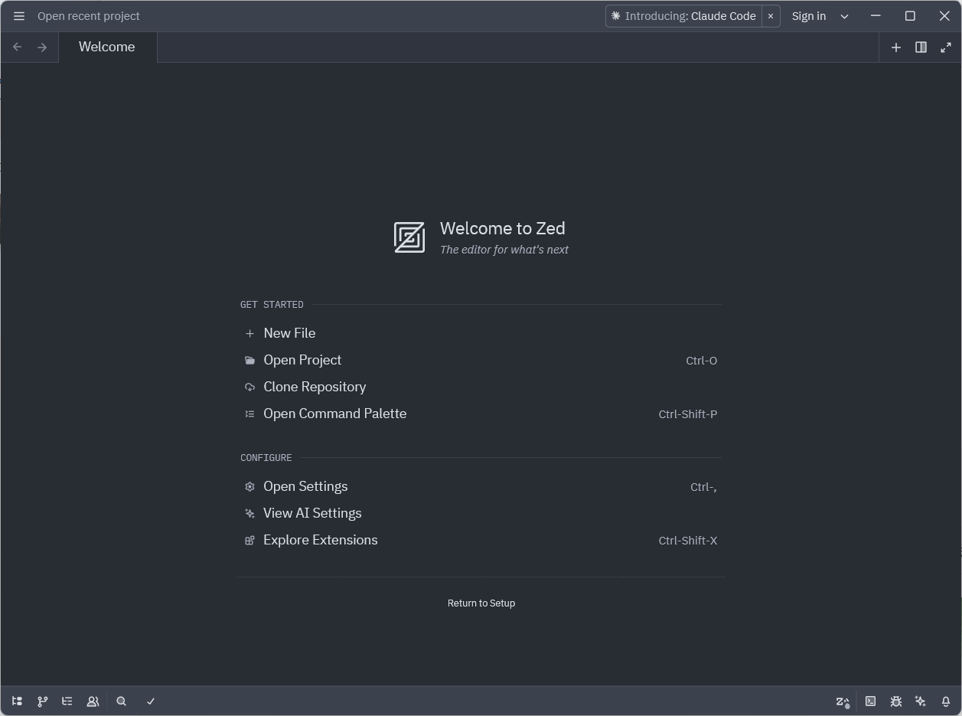Viewport: 962px width, 716px height.
Task: Toggle the Project Panel in status bar
Action: point(17,701)
